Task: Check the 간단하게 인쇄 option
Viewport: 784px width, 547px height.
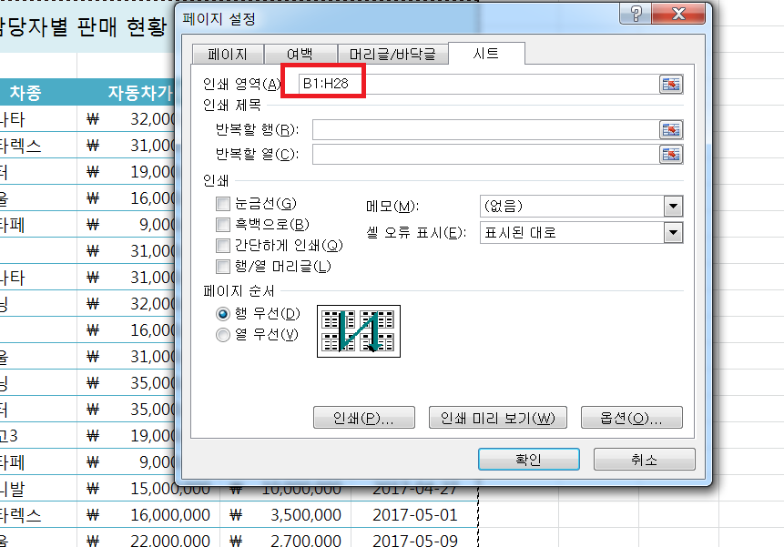Action: point(223,246)
